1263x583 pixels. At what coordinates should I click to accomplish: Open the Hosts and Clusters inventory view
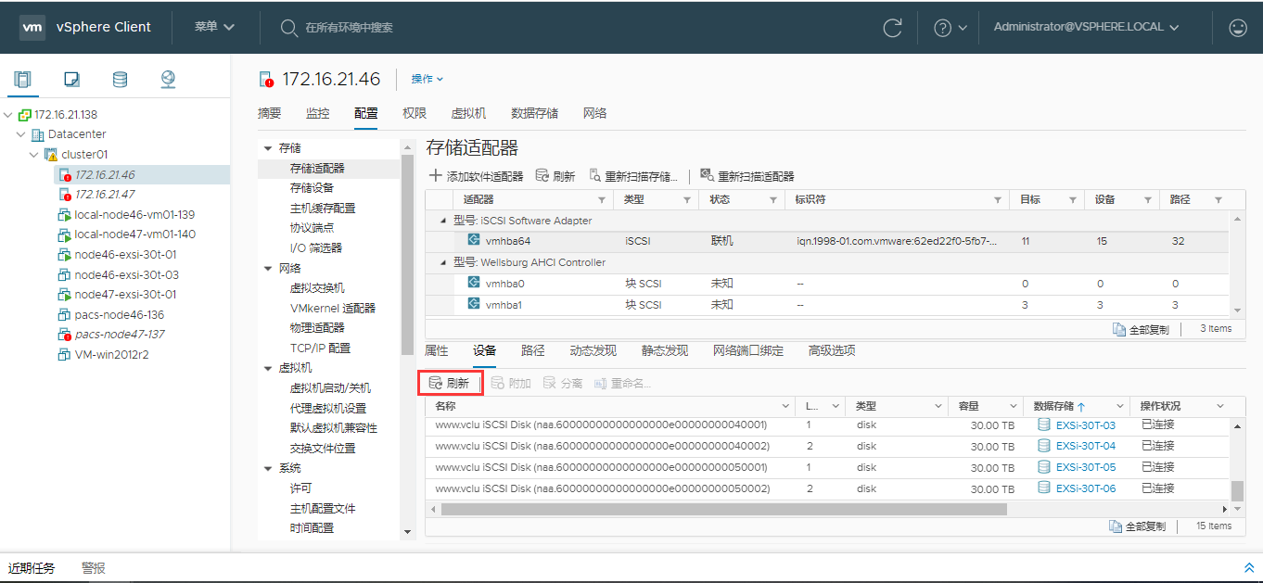click(23, 79)
